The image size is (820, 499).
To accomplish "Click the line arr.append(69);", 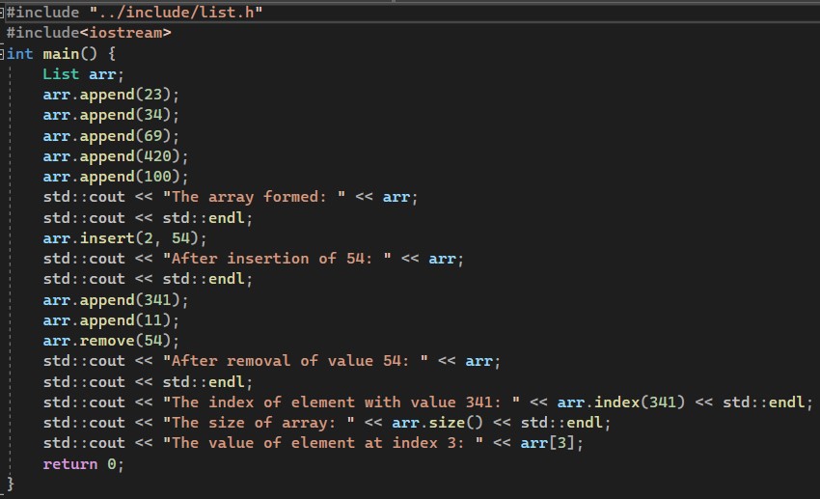I will tap(111, 136).
